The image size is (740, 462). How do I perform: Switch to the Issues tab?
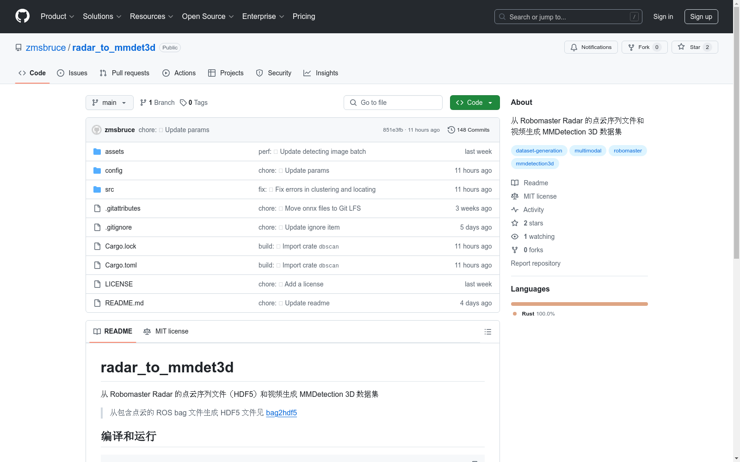pyautogui.click(x=72, y=73)
